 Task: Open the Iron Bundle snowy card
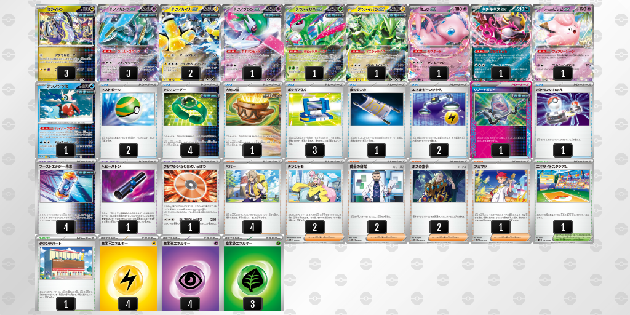(66, 119)
